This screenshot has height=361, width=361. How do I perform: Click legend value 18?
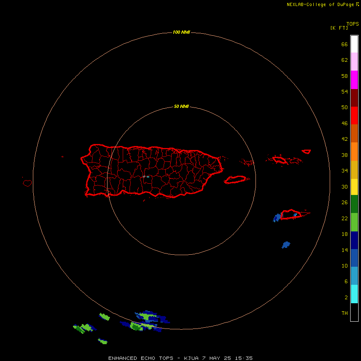345,234
